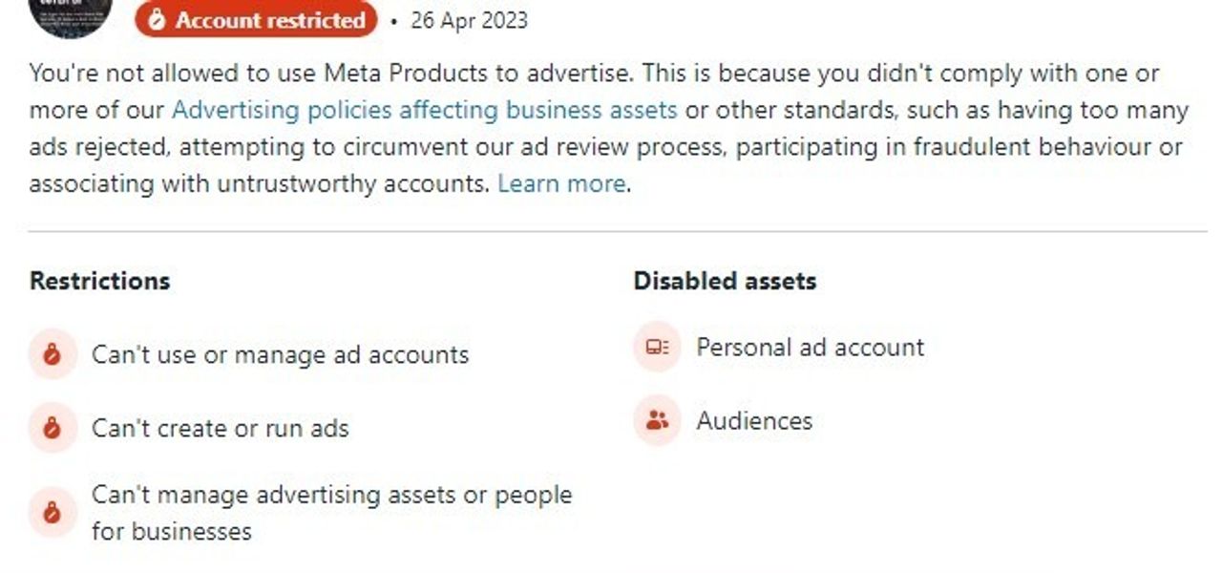The image size is (1222, 573).
Task: Click the Restrictions heading
Action: tap(99, 281)
